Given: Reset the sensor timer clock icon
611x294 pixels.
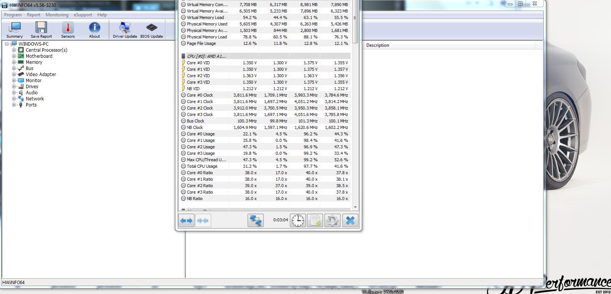Looking at the screenshot, I should [298, 221].
